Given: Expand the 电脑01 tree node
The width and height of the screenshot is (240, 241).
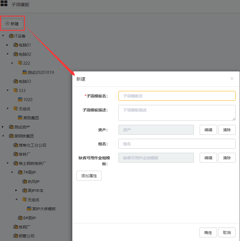Looking at the screenshot, I should 7,45.
